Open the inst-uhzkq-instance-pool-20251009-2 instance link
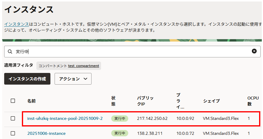This screenshot has width=263, height=139. [x=65, y=118]
